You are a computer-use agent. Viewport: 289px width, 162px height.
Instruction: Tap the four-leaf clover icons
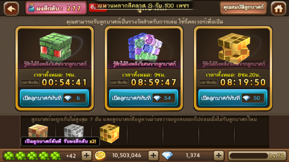(x=32, y=156)
